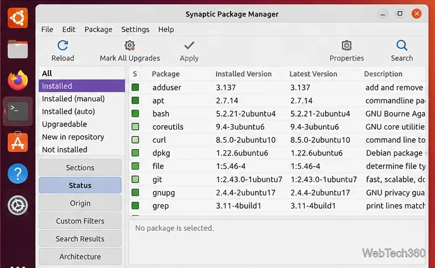Image resolution: width=435 pixels, height=268 pixels.
Task: Click the Search magnifier icon
Action: 402,45
